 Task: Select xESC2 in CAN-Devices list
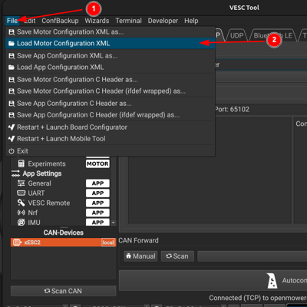click(63, 243)
